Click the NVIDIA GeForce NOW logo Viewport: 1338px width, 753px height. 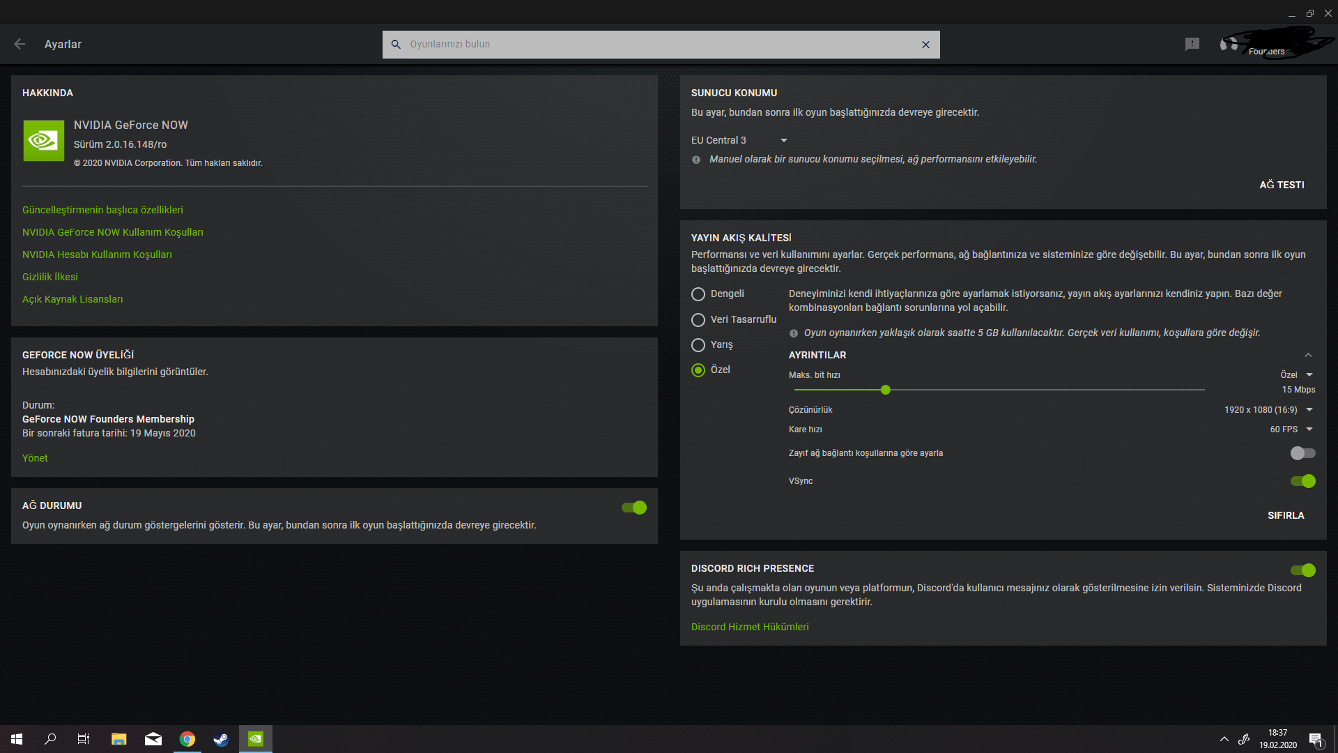[43, 140]
